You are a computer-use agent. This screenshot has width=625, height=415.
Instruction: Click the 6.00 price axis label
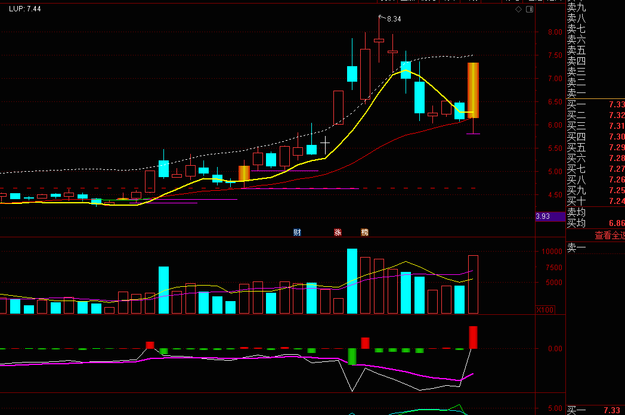tap(555, 125)
